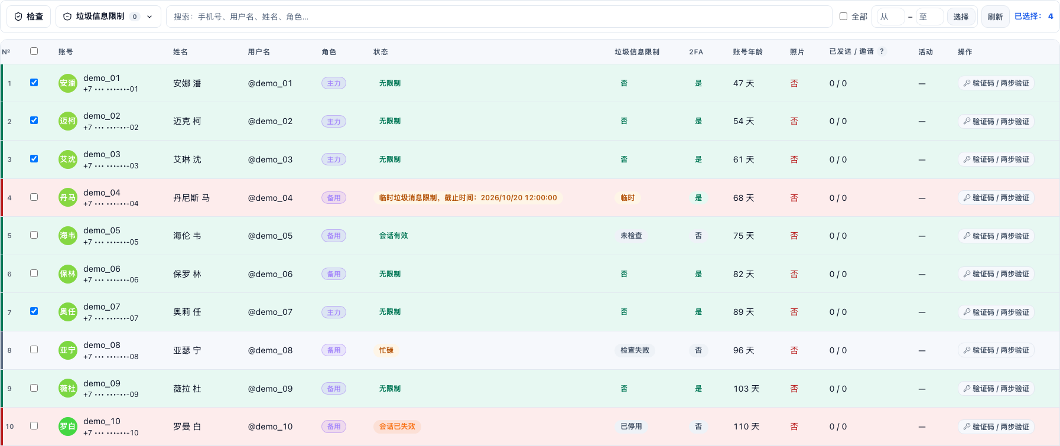Get 验证码 / 两步验证 for demo_01
The height and width of the screenshot is (446, 1060).
[x=996, y=83]
